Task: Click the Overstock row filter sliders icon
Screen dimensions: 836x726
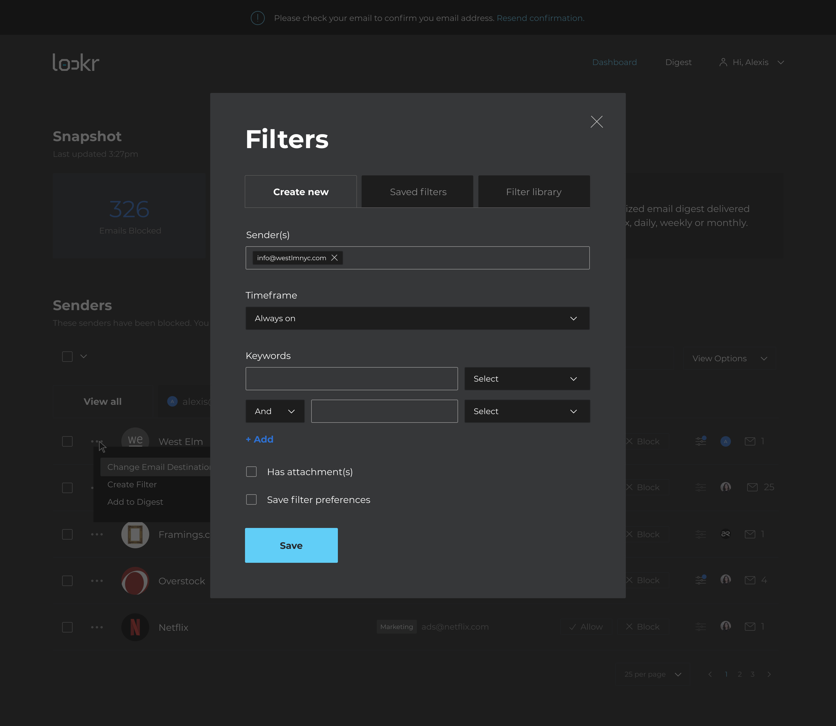Action: tap(701, 580)
